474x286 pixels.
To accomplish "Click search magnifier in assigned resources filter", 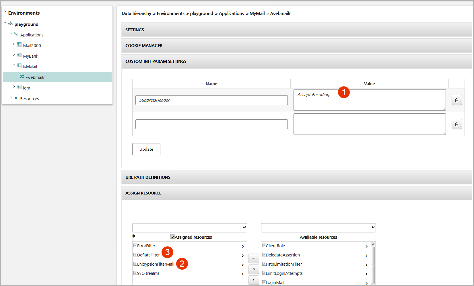I will click(x=244, y=227).
